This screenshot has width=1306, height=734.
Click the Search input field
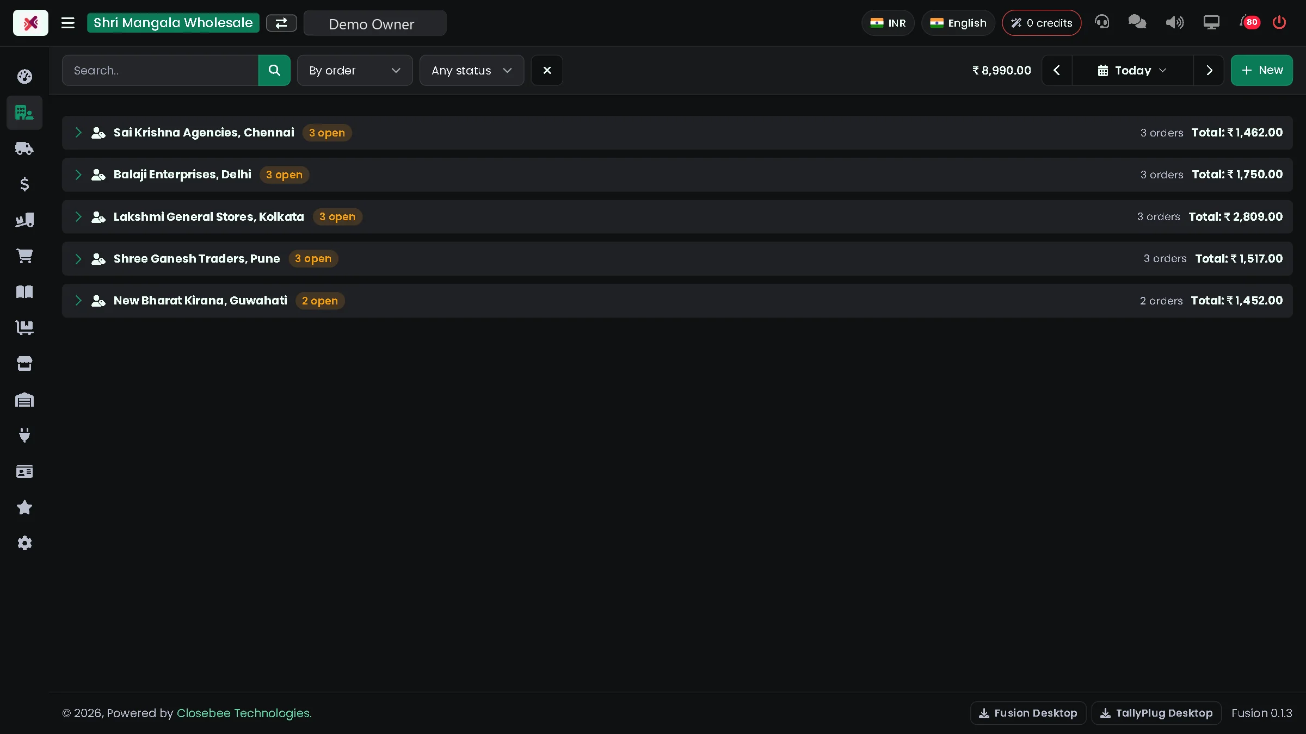tap(160, 70)
